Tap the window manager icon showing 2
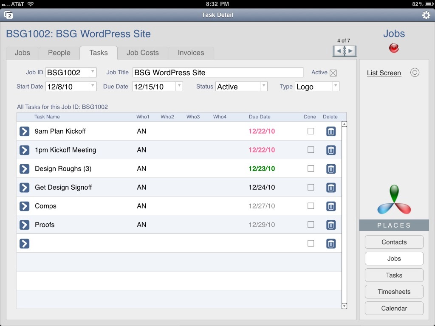The image size is (435, 326). 9,14
